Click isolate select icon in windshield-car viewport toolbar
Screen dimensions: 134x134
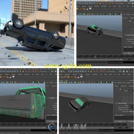(92, 82)
